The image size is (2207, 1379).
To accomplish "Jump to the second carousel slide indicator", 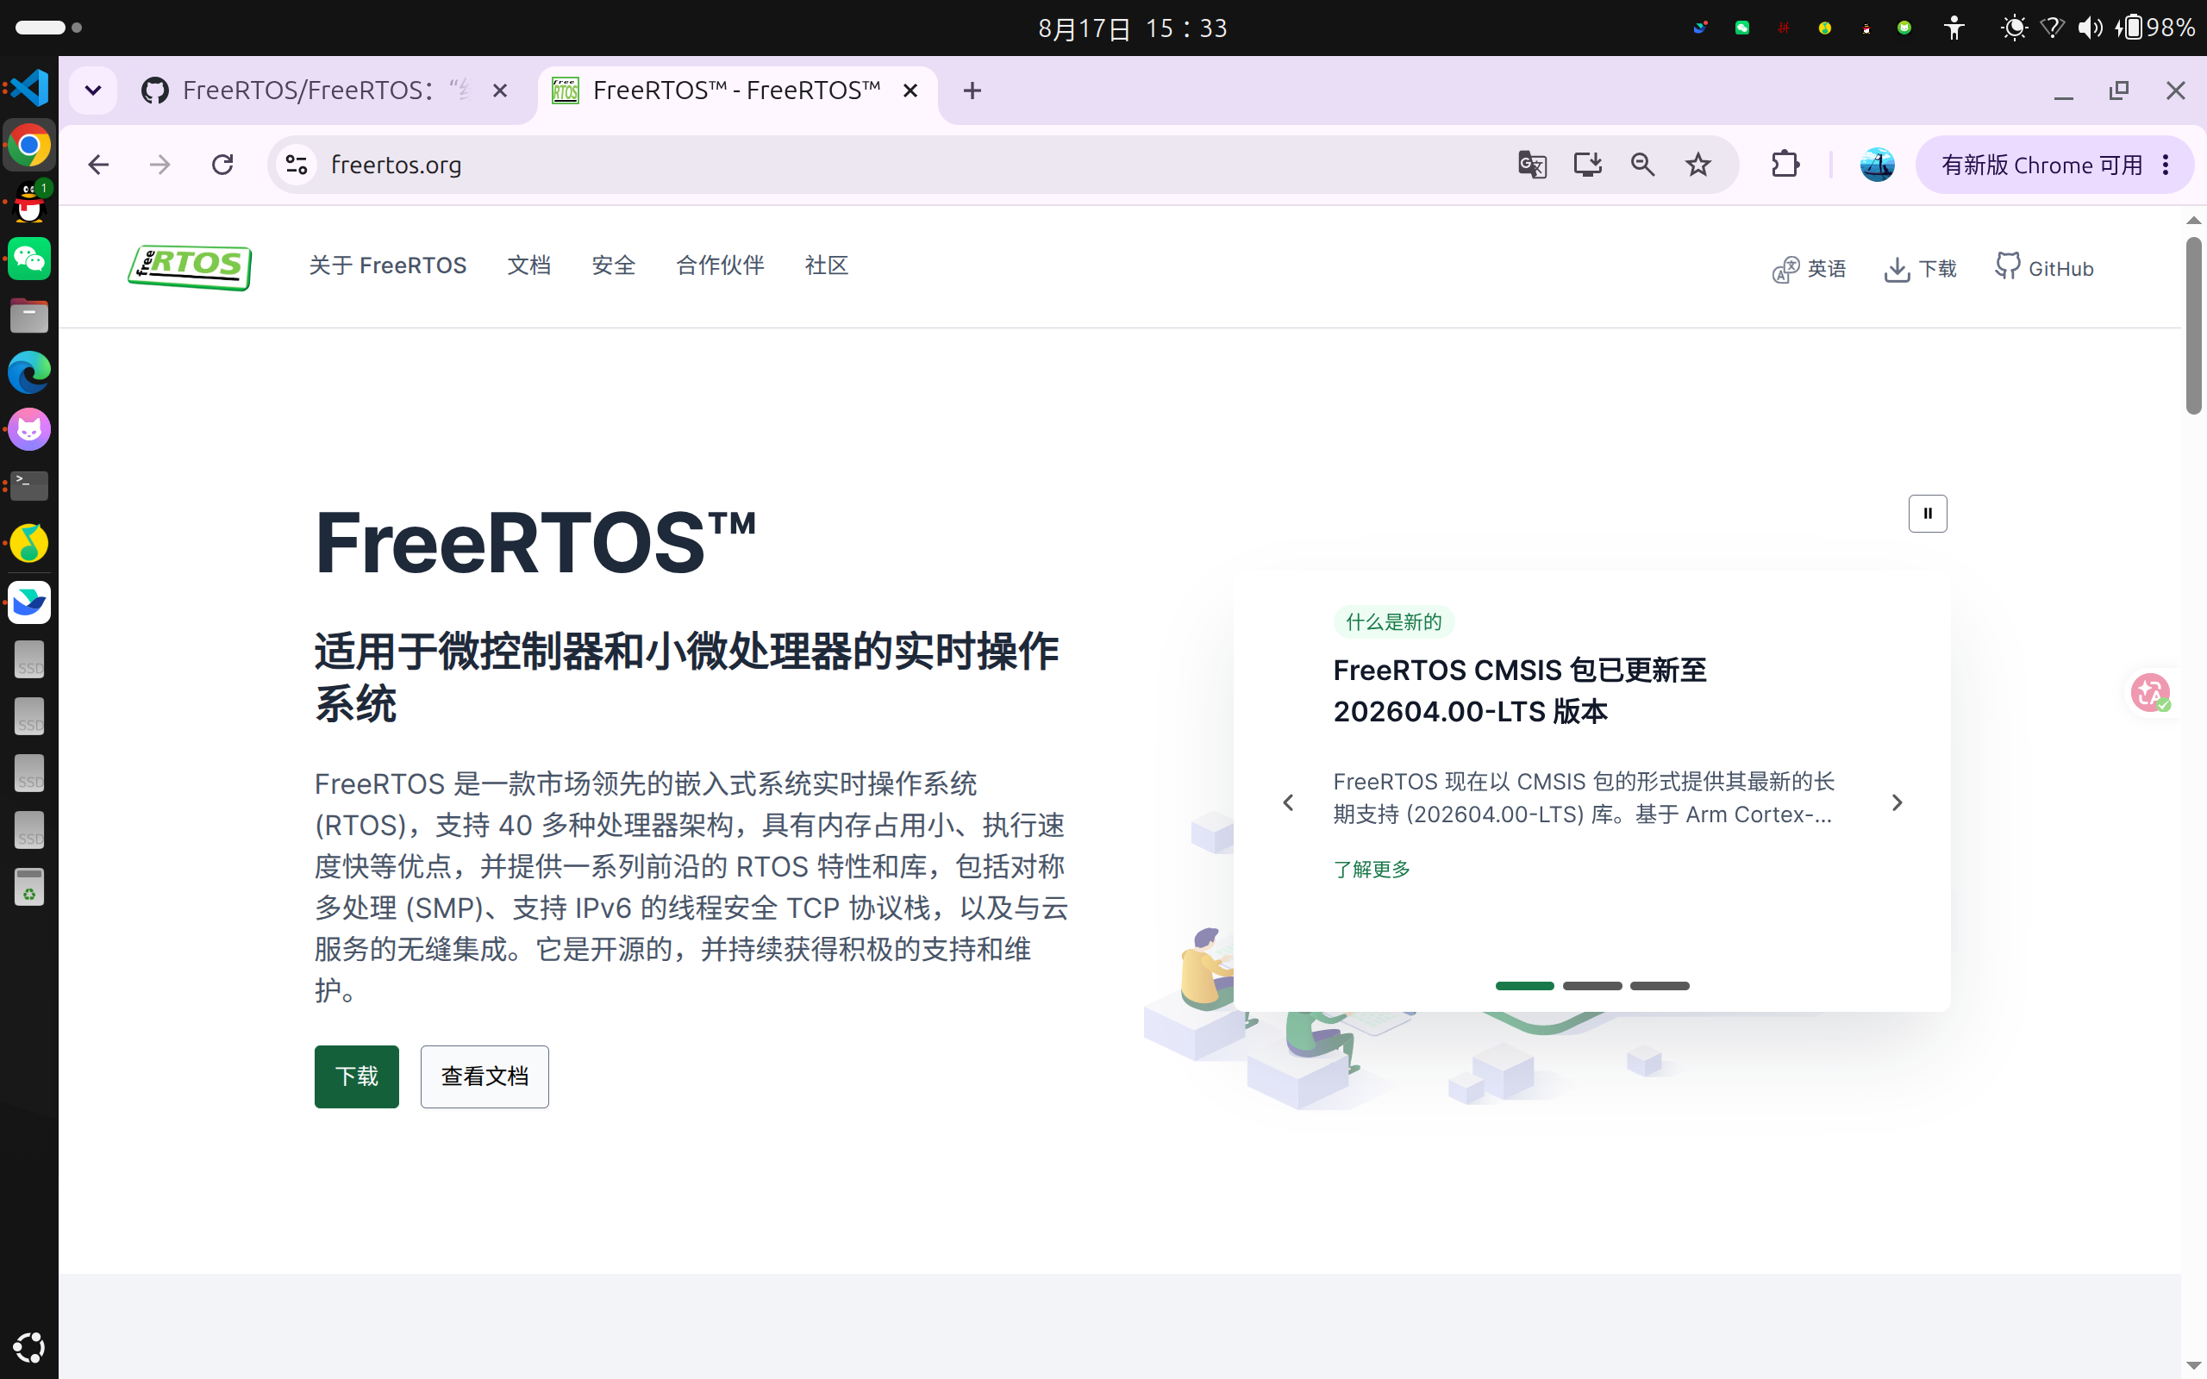I will [x=1591, y=986].
